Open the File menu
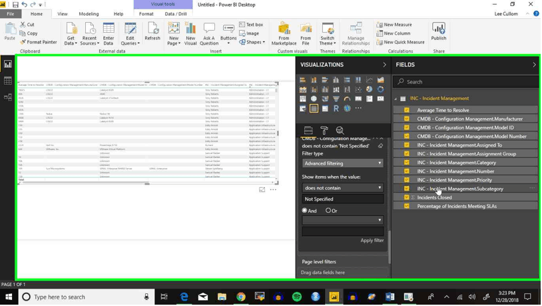Image resolution: width=542 pixels, height=306 pixels. (11, 14)
